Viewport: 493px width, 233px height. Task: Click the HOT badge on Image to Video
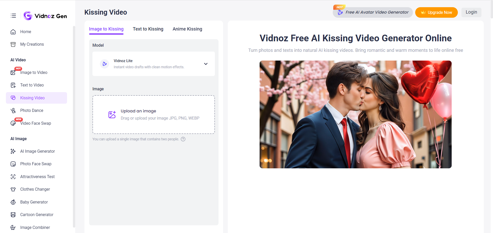point(18,69)
